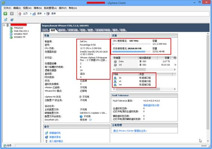Image resolution: width=212 pixels, height=149 pixels.
Task: Click the 新建资源池 command link
Action: click(55, 137)
